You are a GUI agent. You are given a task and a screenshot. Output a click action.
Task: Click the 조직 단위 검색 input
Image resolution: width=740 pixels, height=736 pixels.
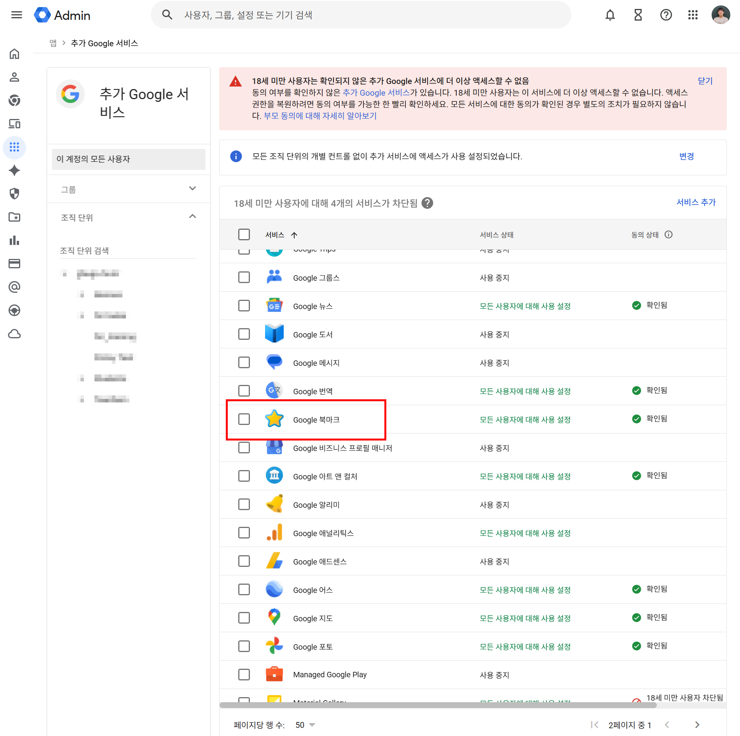click(x=128, y=251)
